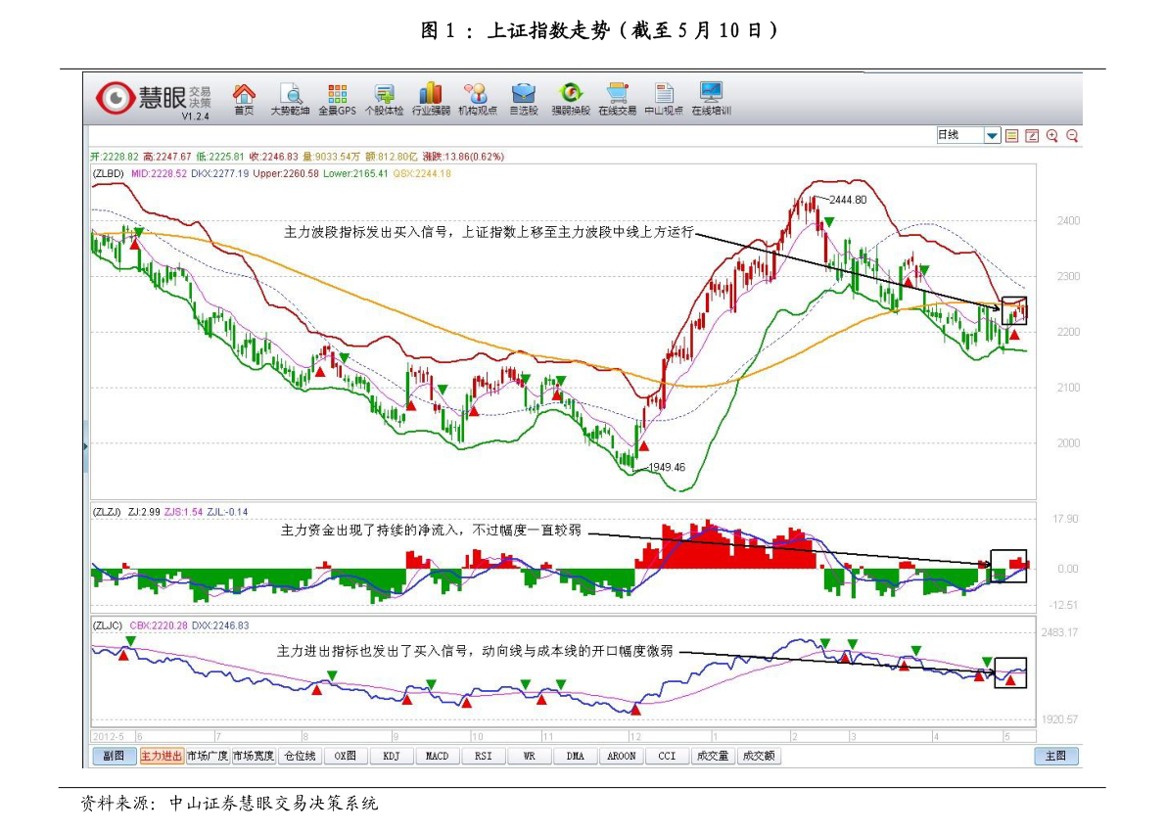Open the chart drawing edit tool icon
This screenshot has height=832, width=1166.
point(1032,135)
